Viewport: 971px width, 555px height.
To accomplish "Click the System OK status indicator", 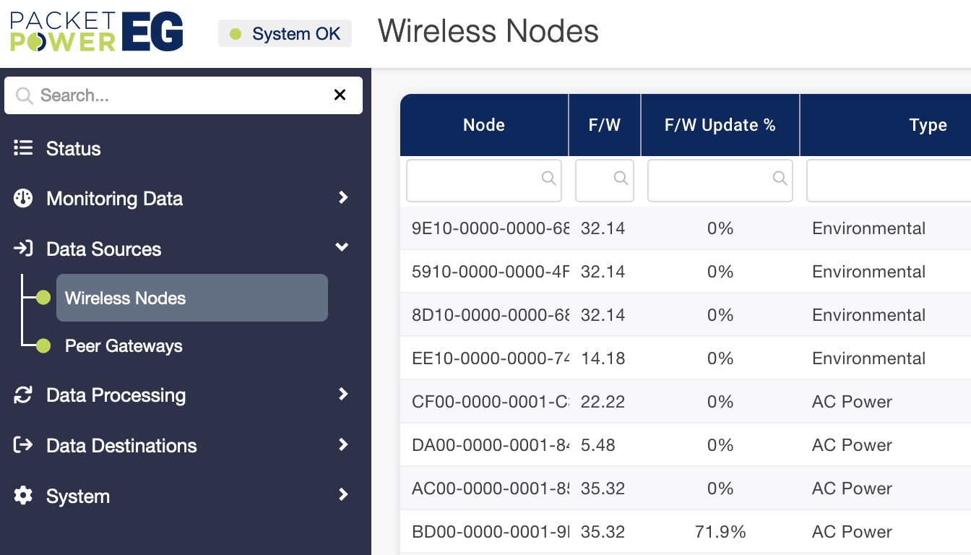I will coord(285,34).
